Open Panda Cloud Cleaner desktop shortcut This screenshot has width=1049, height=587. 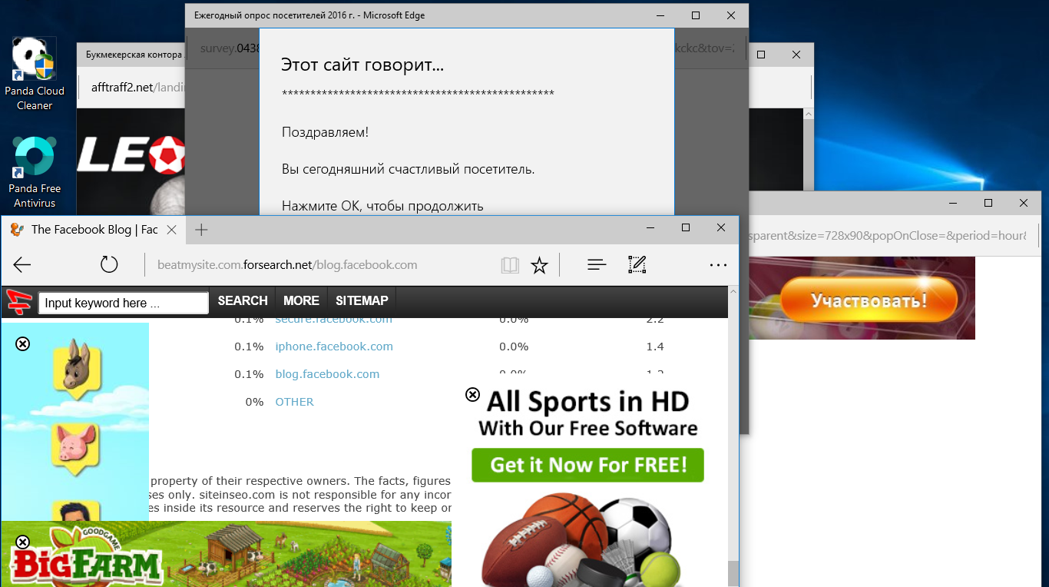pos(35,75)
